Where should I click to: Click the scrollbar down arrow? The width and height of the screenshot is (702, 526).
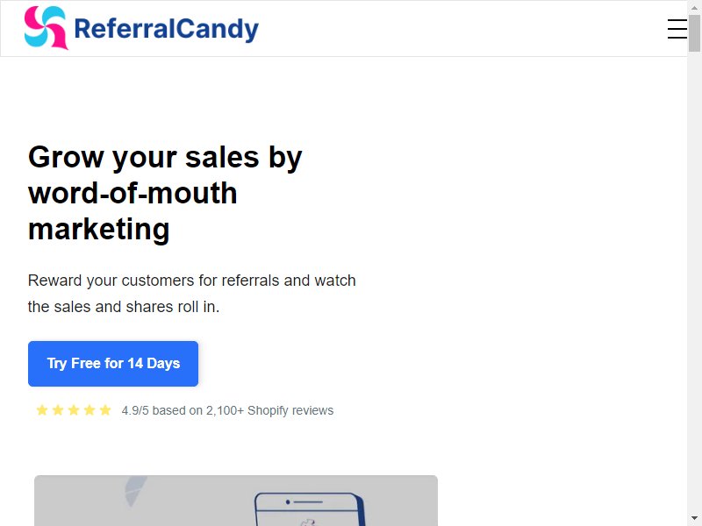tap(694, 519)
